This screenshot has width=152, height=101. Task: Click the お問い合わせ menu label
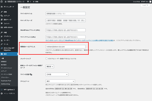pyautogui.click(x=8, y=27)
